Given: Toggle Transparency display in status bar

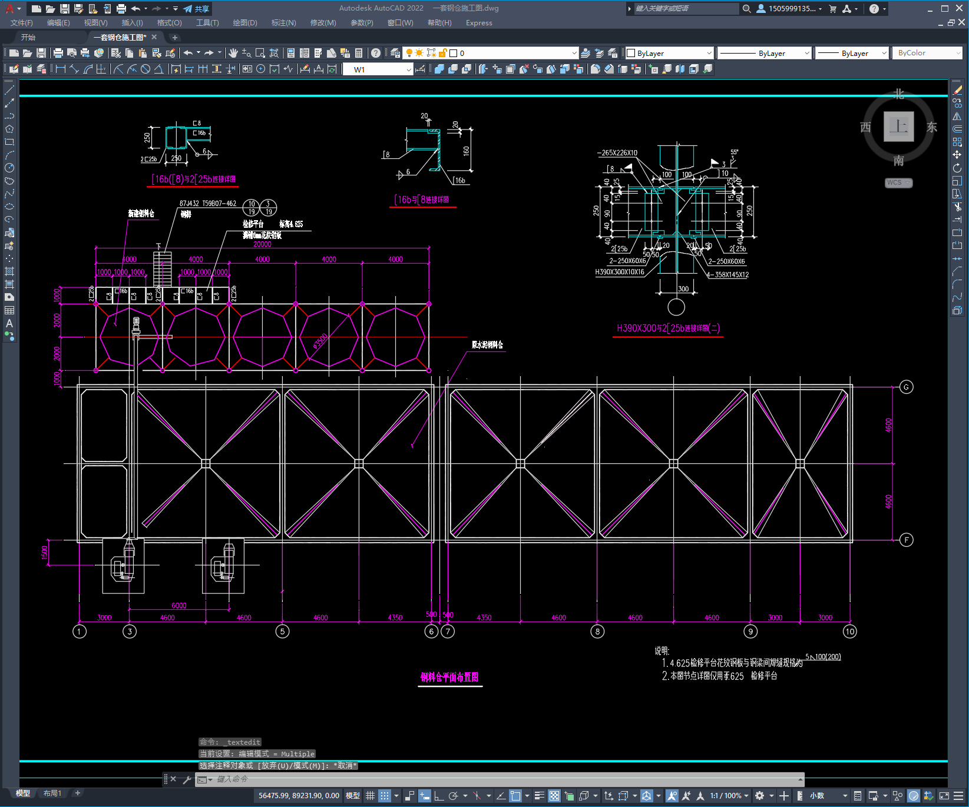Looking at the screenshot, I should click(554, 796).
